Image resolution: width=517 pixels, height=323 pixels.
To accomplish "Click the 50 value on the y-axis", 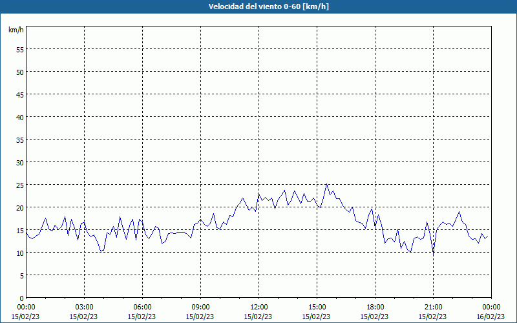I will (x=20, y=72).
